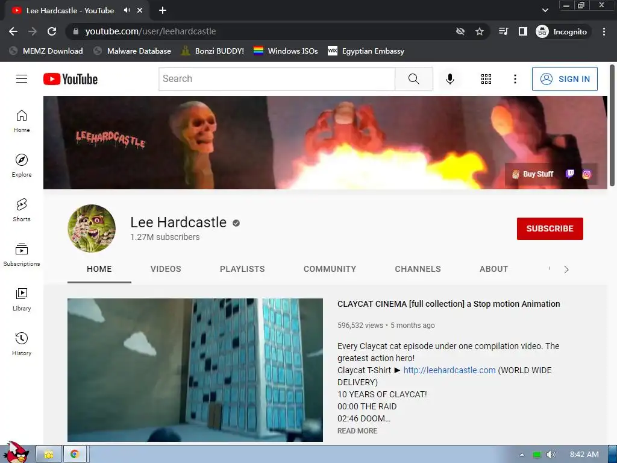The image size is (617, 463).
Task: Open the Buy Stuff banner link
Action: click(x=533, y=174)
